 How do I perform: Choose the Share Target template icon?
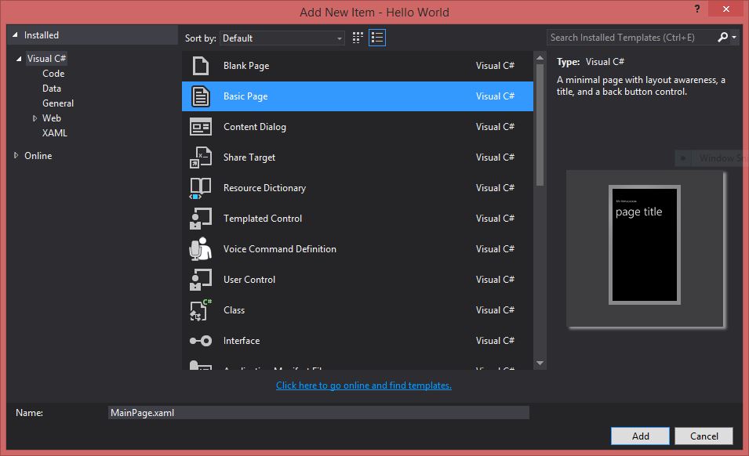pos(201,157)
